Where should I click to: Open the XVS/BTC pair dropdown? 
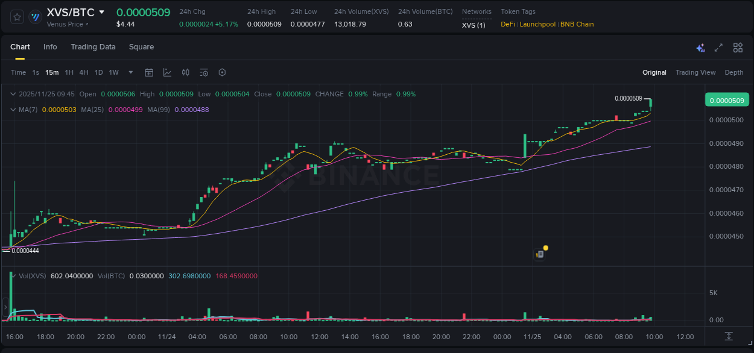coord(101,11)
